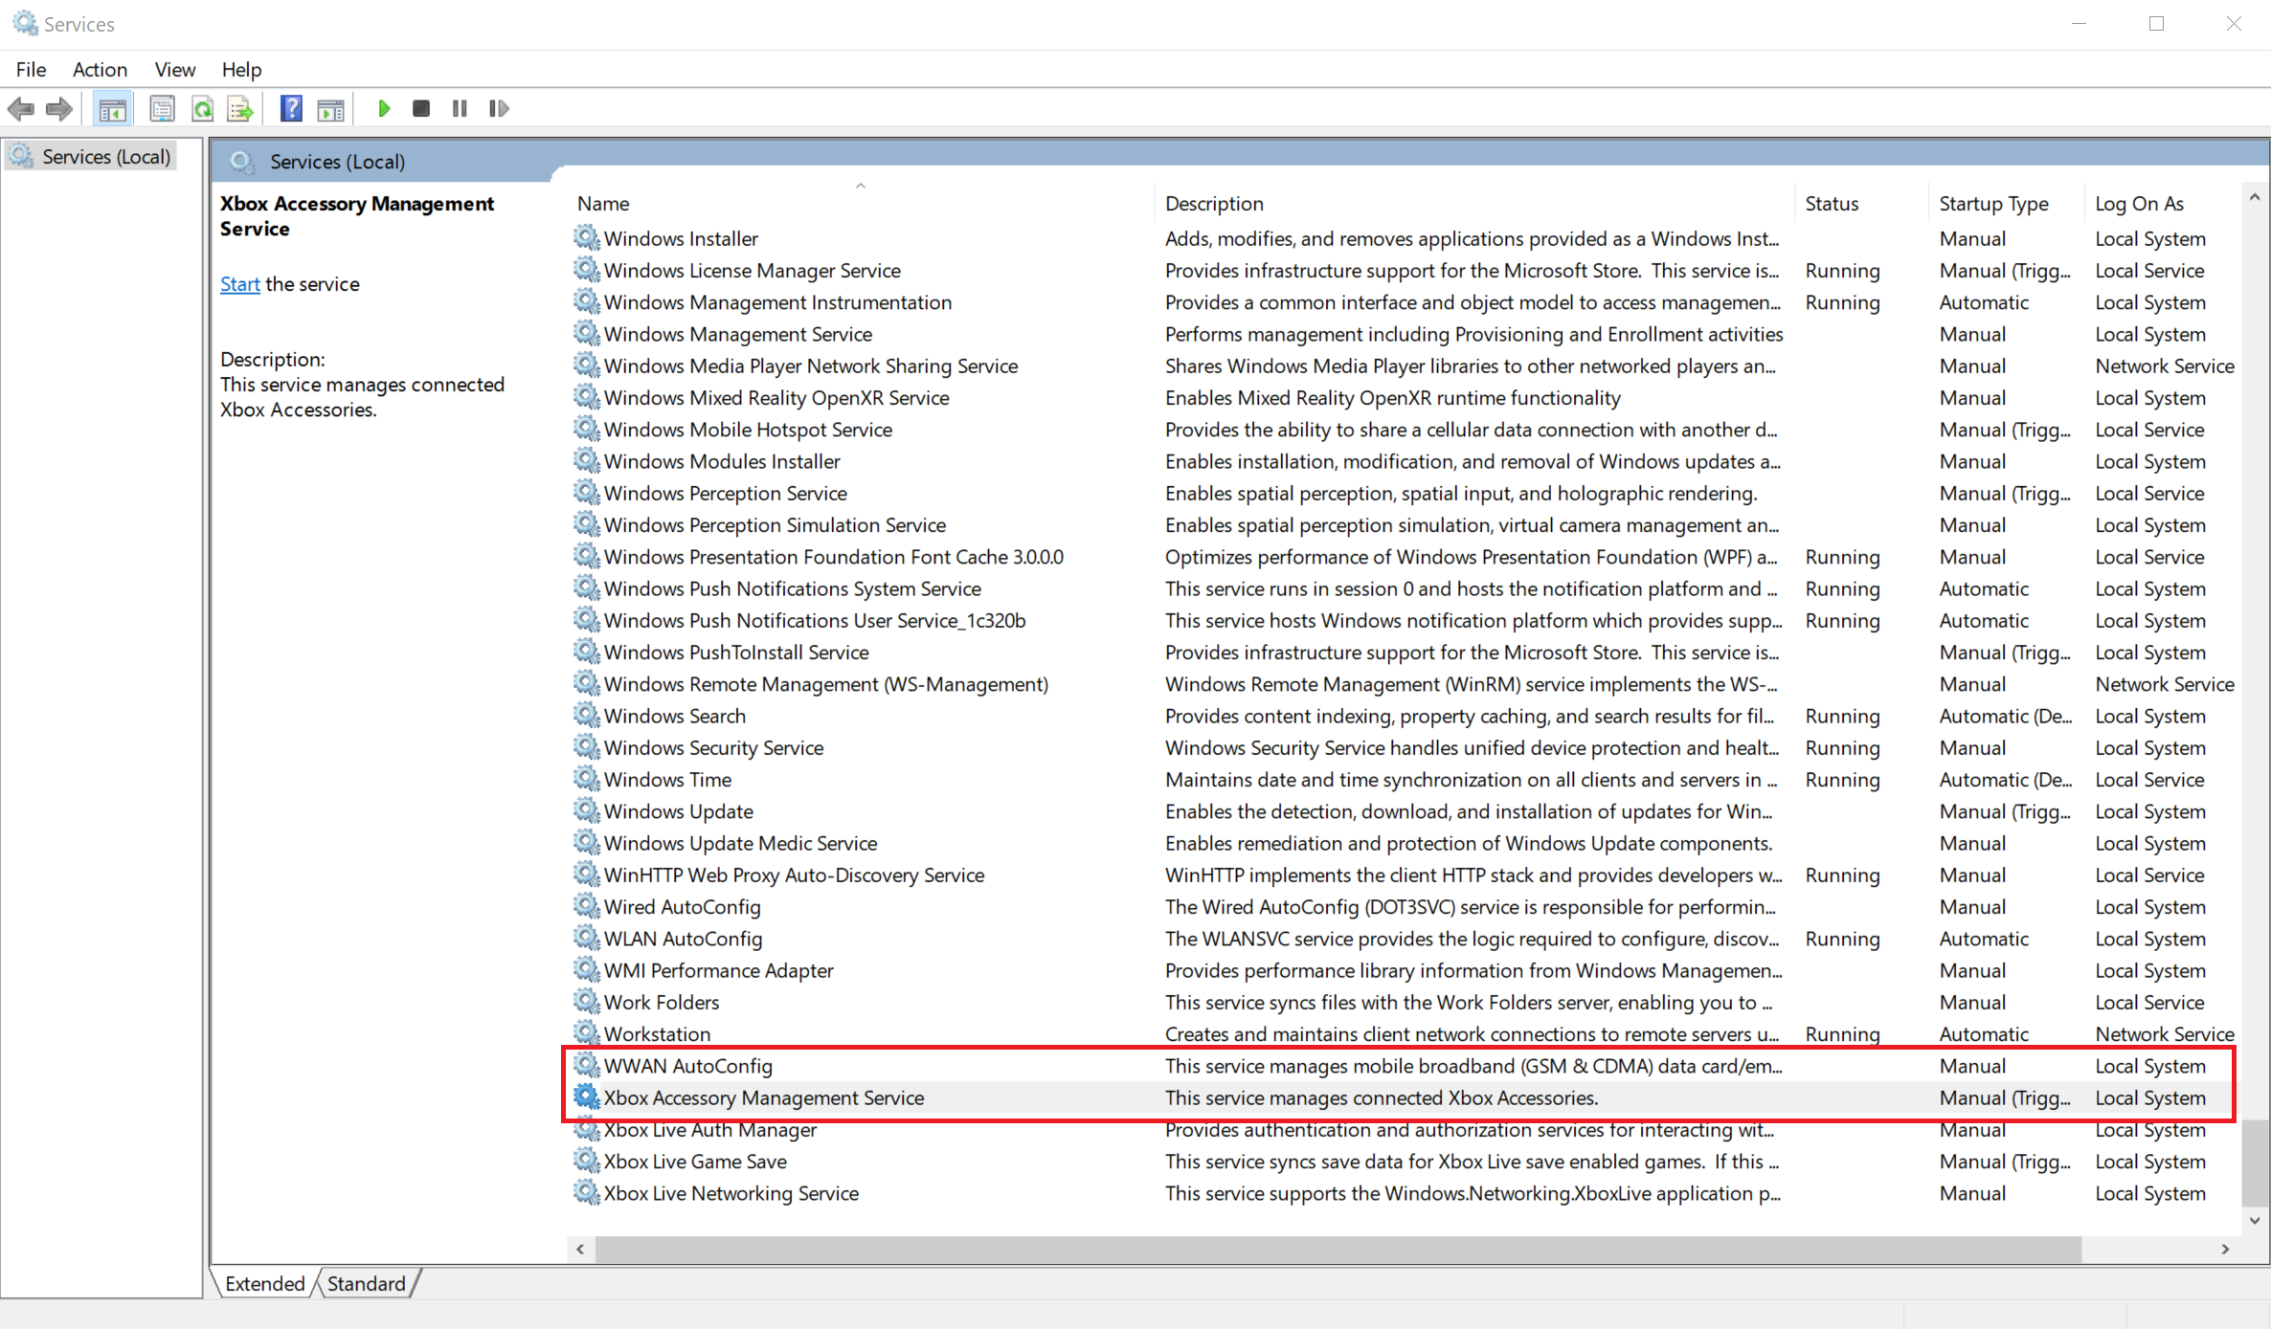
Task: Click the gear icon beside Windows Time
Action: pyautogui.click(x=586, y=779)
